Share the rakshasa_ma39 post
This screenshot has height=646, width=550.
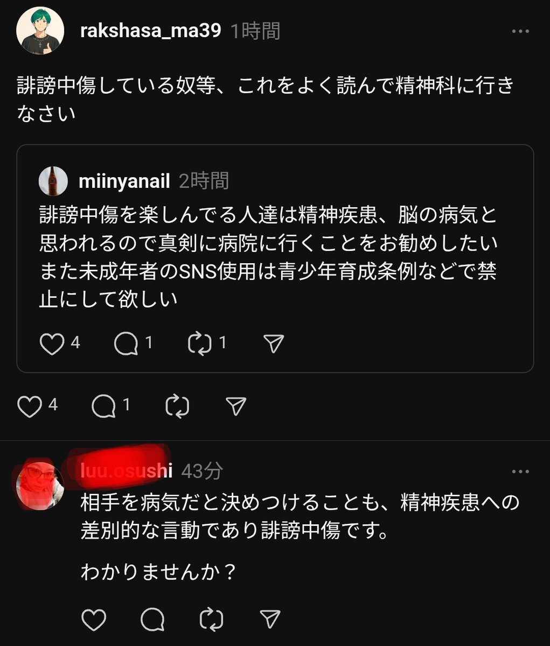(235, 406)
